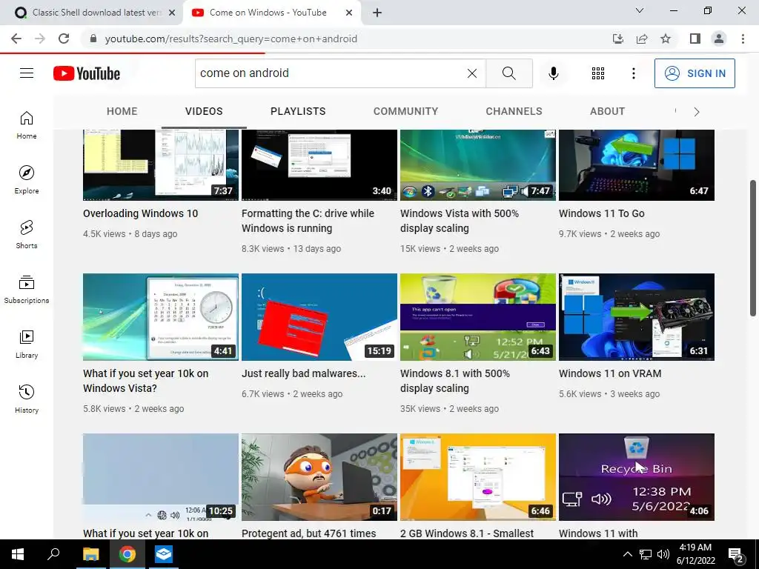Click the 6:43 Windows 8.1 scaling thumbnail
This screenshot has width=759, height=569.
pos(478,317)
